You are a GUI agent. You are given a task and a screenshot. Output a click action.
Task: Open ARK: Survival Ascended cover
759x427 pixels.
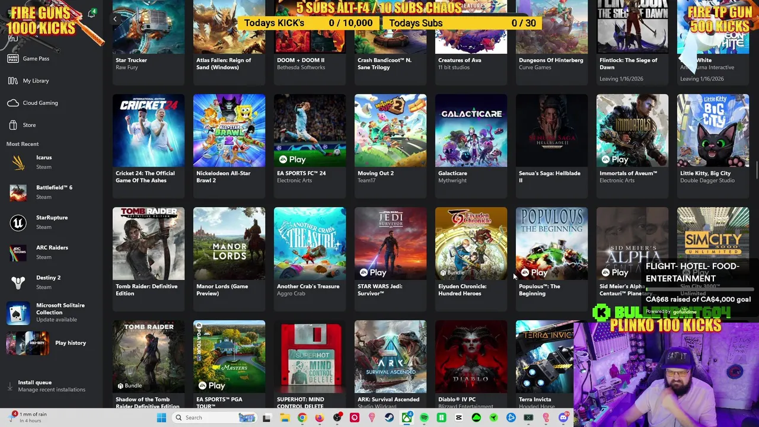[x=390, y=356]
